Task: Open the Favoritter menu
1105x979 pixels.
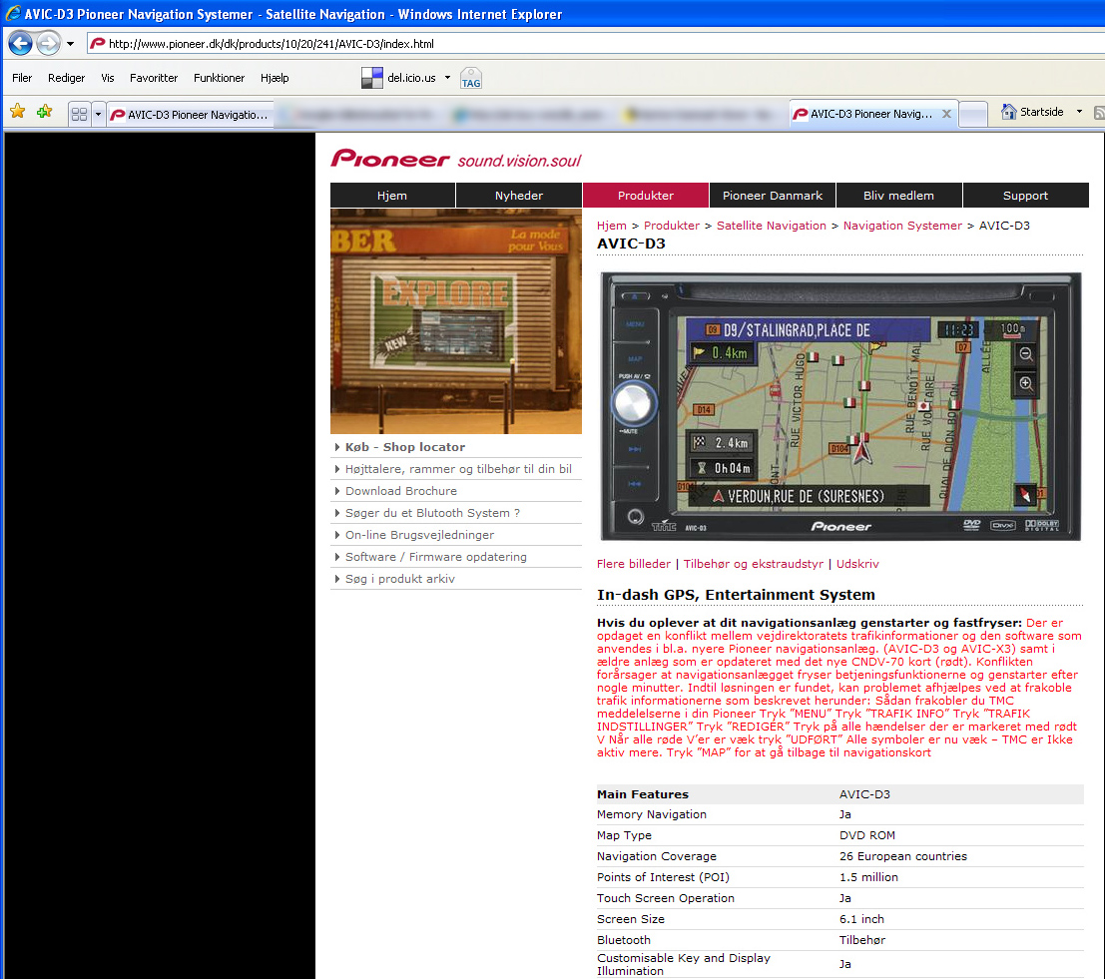Action: [x=154, y=78]
